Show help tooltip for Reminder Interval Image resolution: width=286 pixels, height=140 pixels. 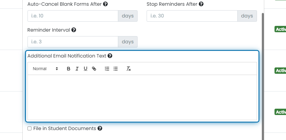(74, 30)
